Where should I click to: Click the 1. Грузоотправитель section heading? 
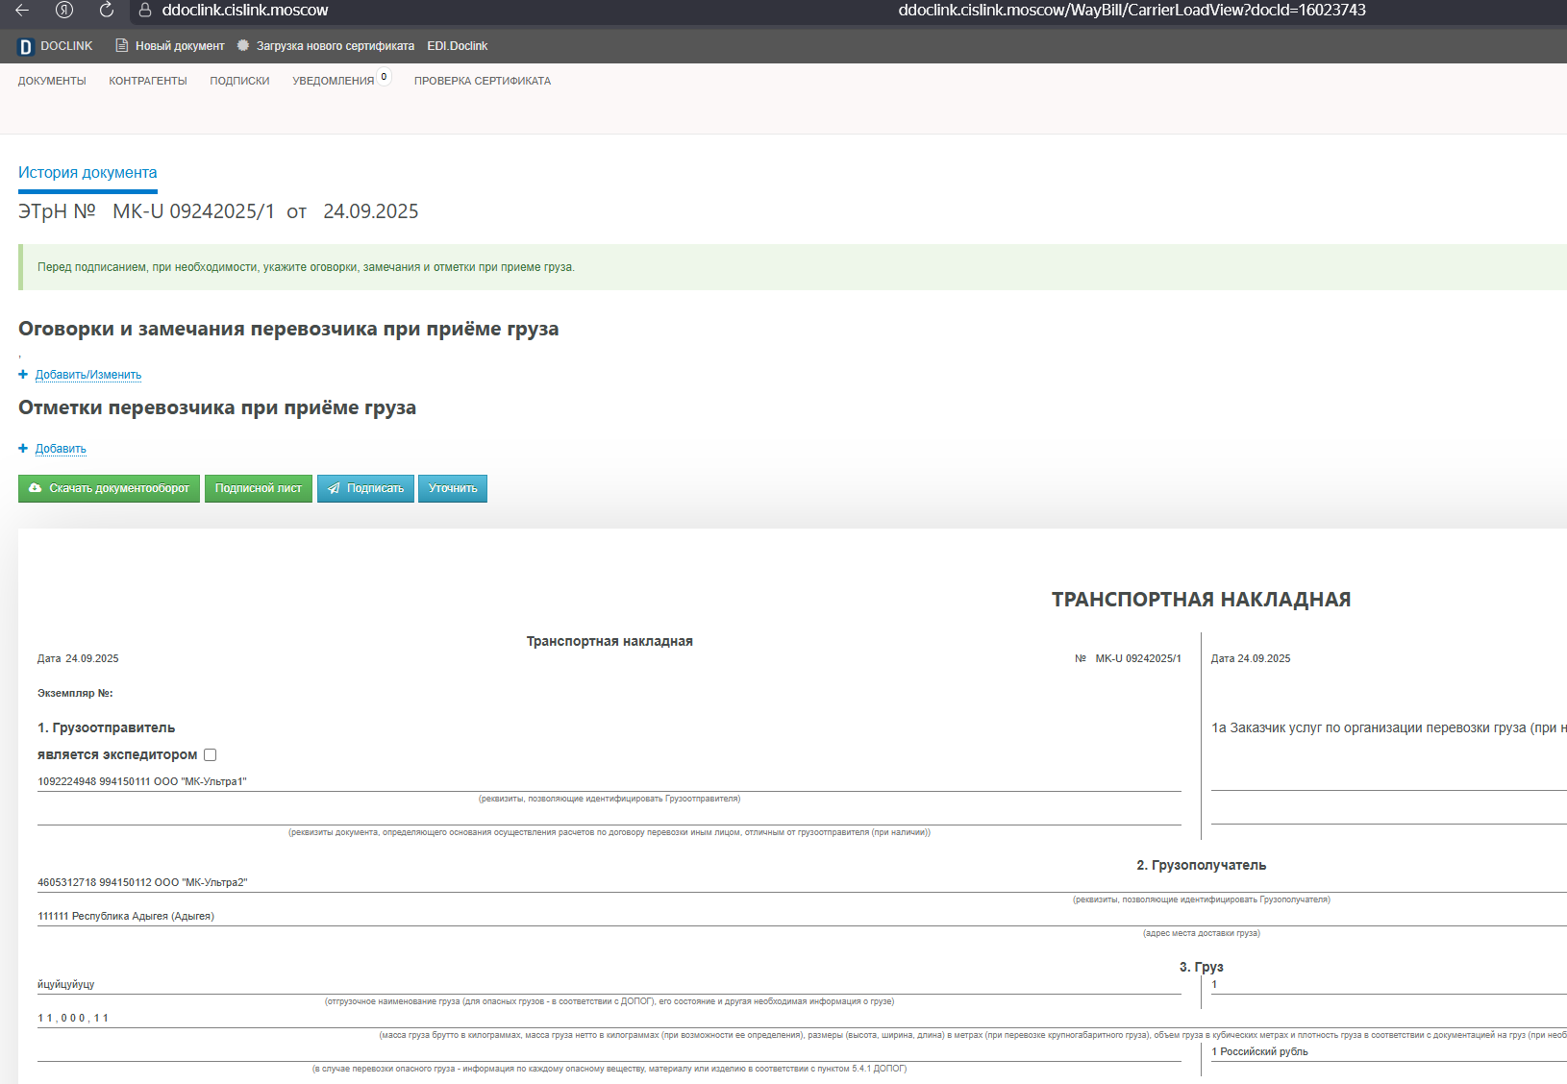point(107,727)
